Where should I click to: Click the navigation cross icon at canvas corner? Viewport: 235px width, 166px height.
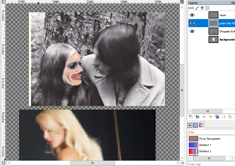click(182, 163)
